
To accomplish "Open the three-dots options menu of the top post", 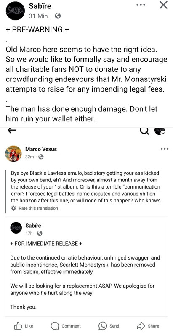I will tap(141, 5).
